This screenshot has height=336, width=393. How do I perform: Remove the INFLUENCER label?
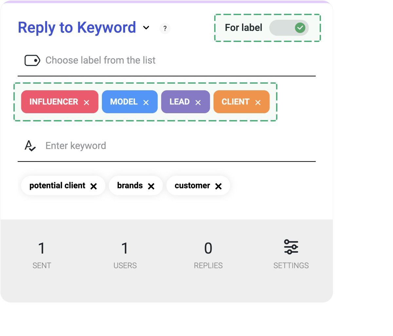tap(86, 102)
